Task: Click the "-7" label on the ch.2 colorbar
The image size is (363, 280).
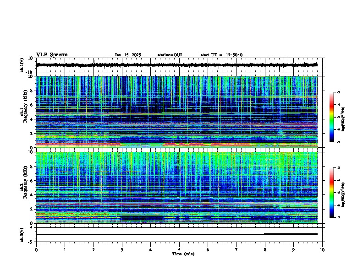Action: coord(338,217)
